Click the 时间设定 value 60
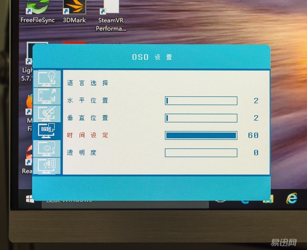 pos(253,135)
